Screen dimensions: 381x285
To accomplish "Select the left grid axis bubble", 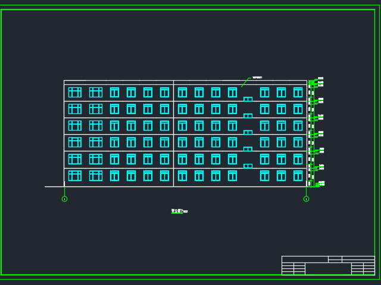I will (x=64, y=199).
